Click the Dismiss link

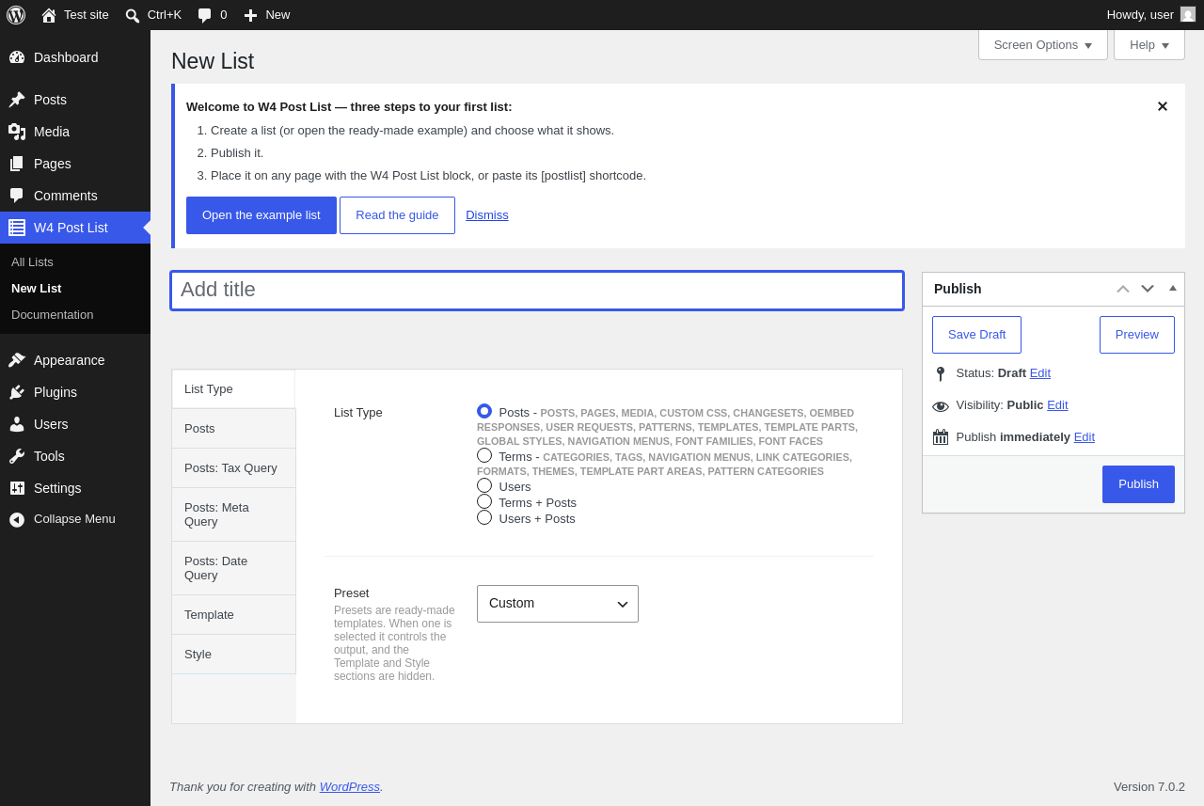[x=487, y=214]
